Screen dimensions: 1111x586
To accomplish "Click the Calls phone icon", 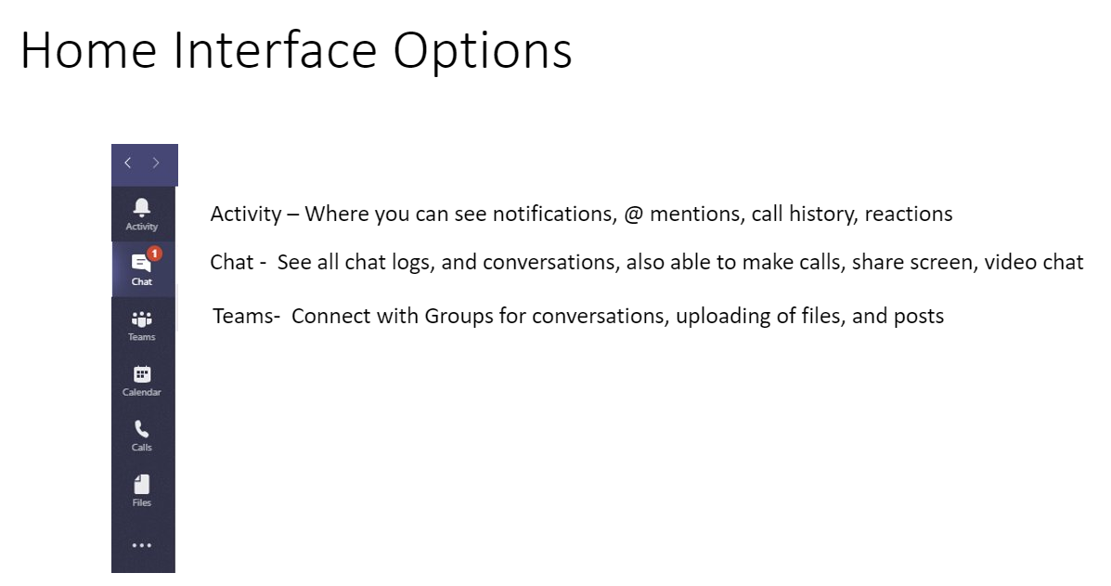I will (x=142, y=428).
